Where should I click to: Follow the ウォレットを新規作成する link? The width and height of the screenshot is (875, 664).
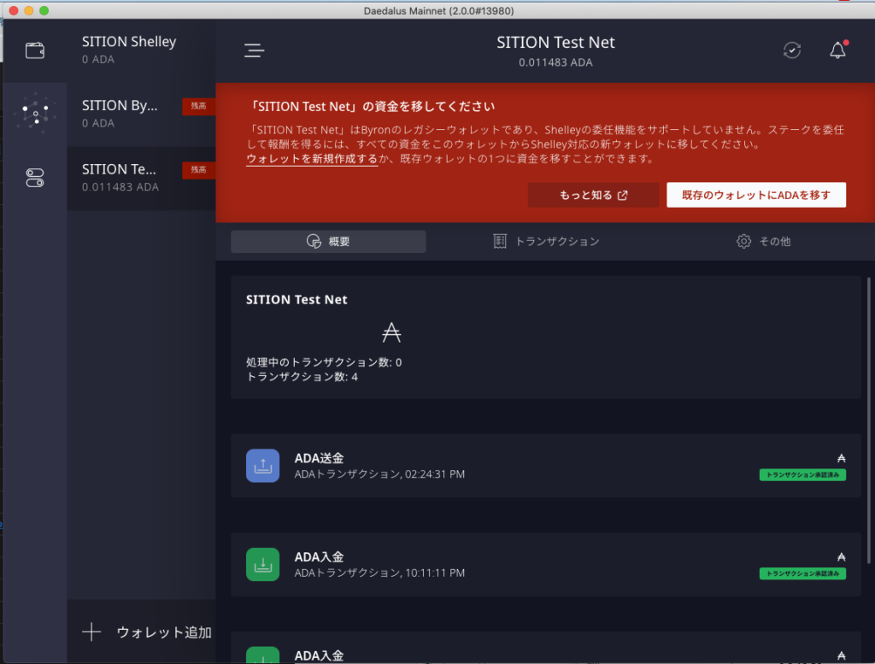pyautogui.click(x=312, y=159)
